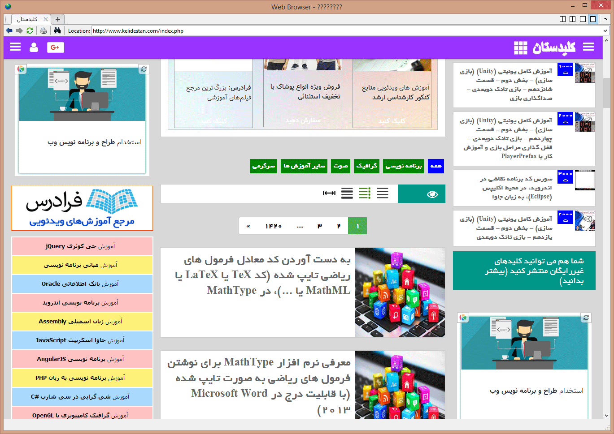Select the سرگرمی category filter
The image size is (614, 434).
[263, 166]
